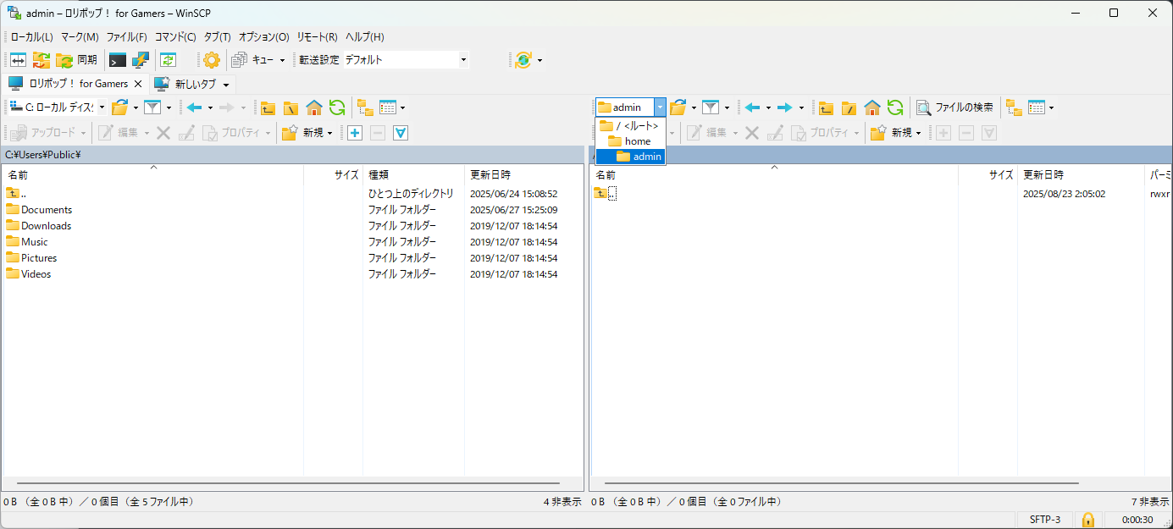
Task: Expand the キュー dropdown arrow
Action: 282,60
